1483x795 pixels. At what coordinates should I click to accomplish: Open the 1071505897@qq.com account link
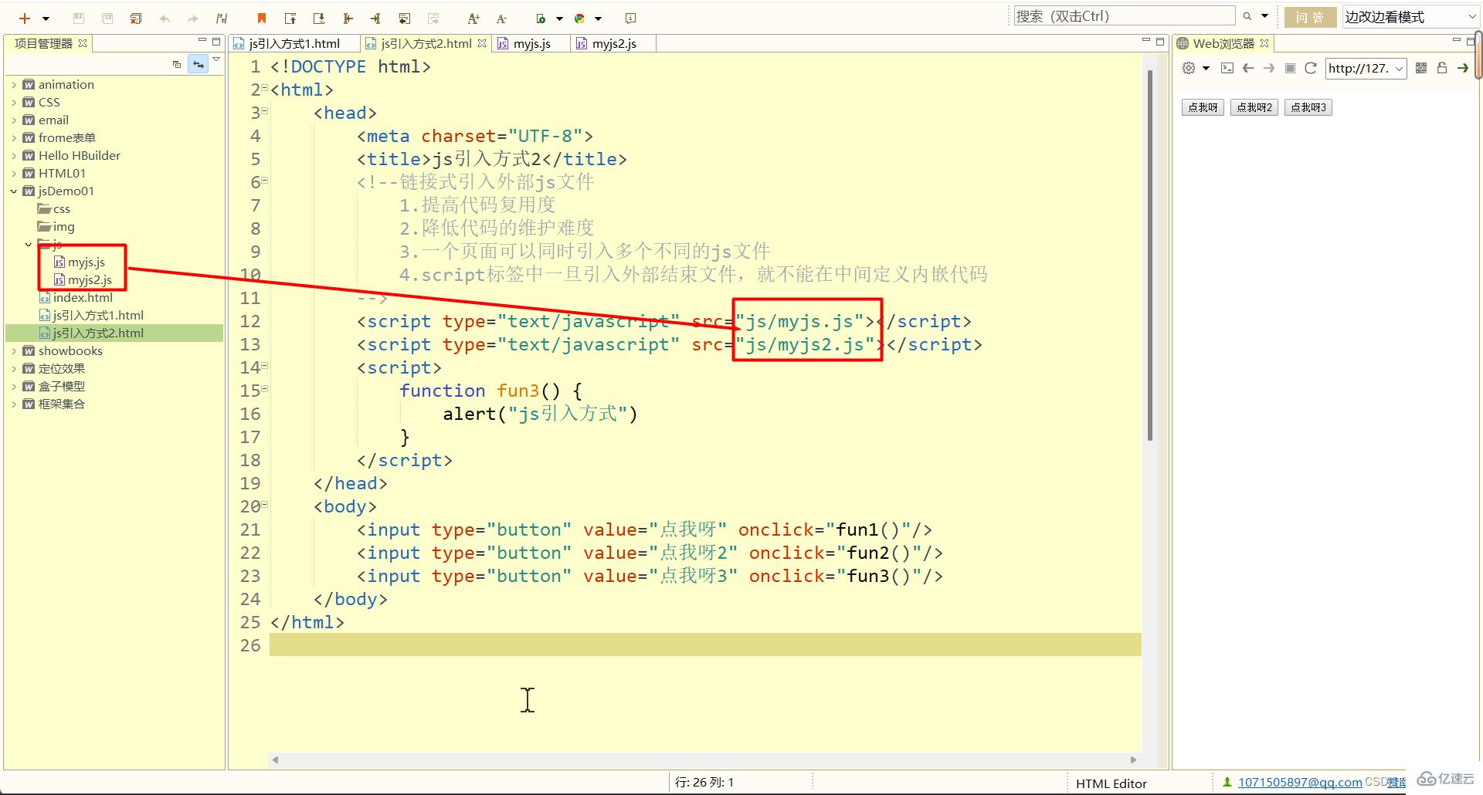(x=1300, y=783)
